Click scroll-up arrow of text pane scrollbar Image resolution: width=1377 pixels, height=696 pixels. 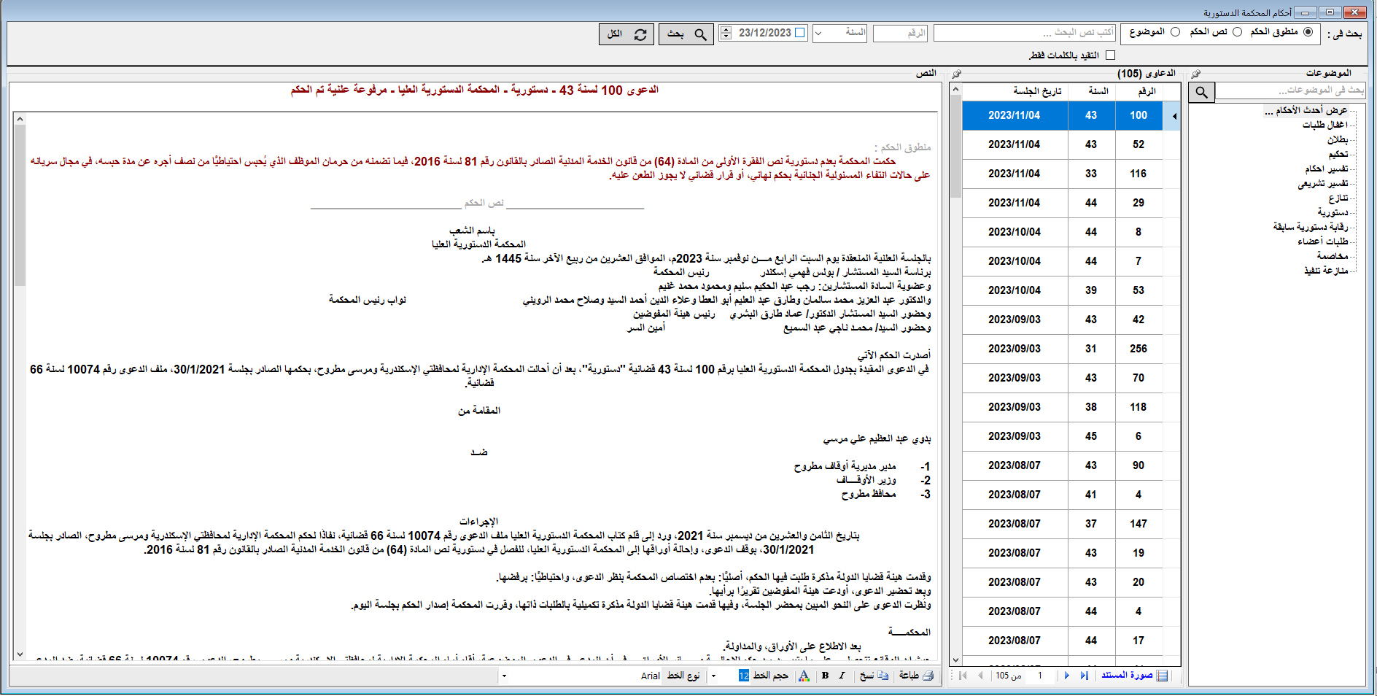coord(20,119)
